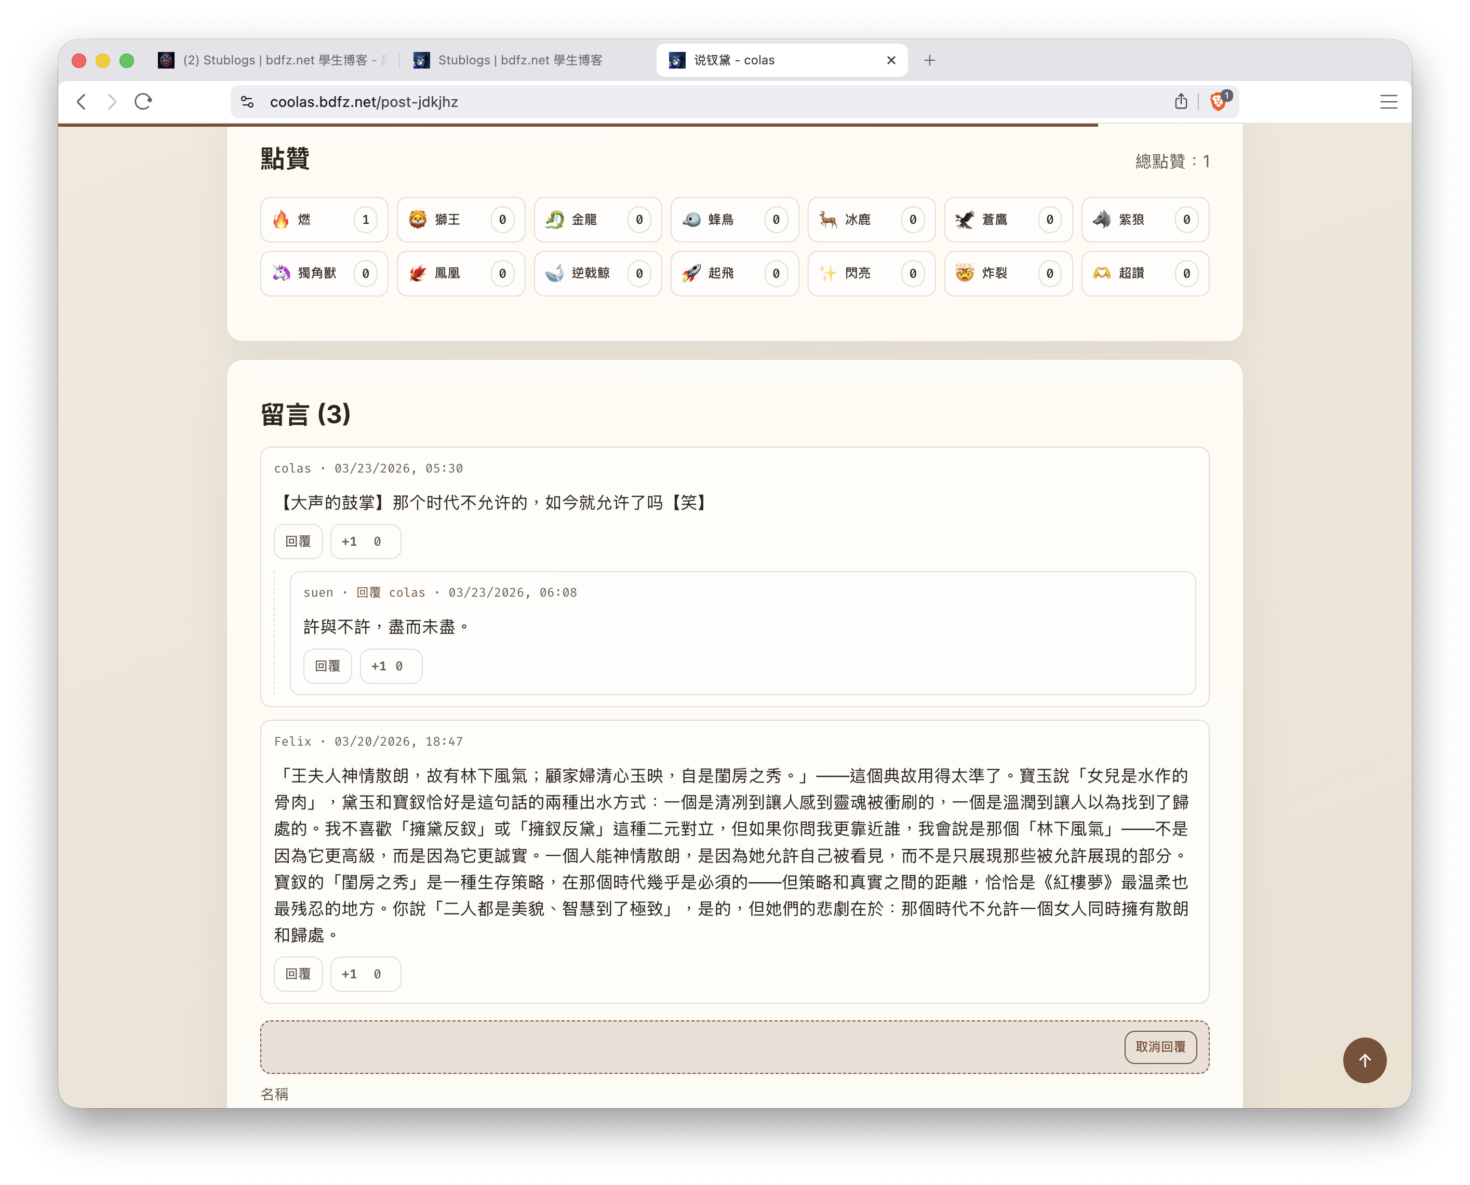Click the 燃 fire reaction button
Viewport: 1470px width, 1185px height.
(x=324, y=220)
